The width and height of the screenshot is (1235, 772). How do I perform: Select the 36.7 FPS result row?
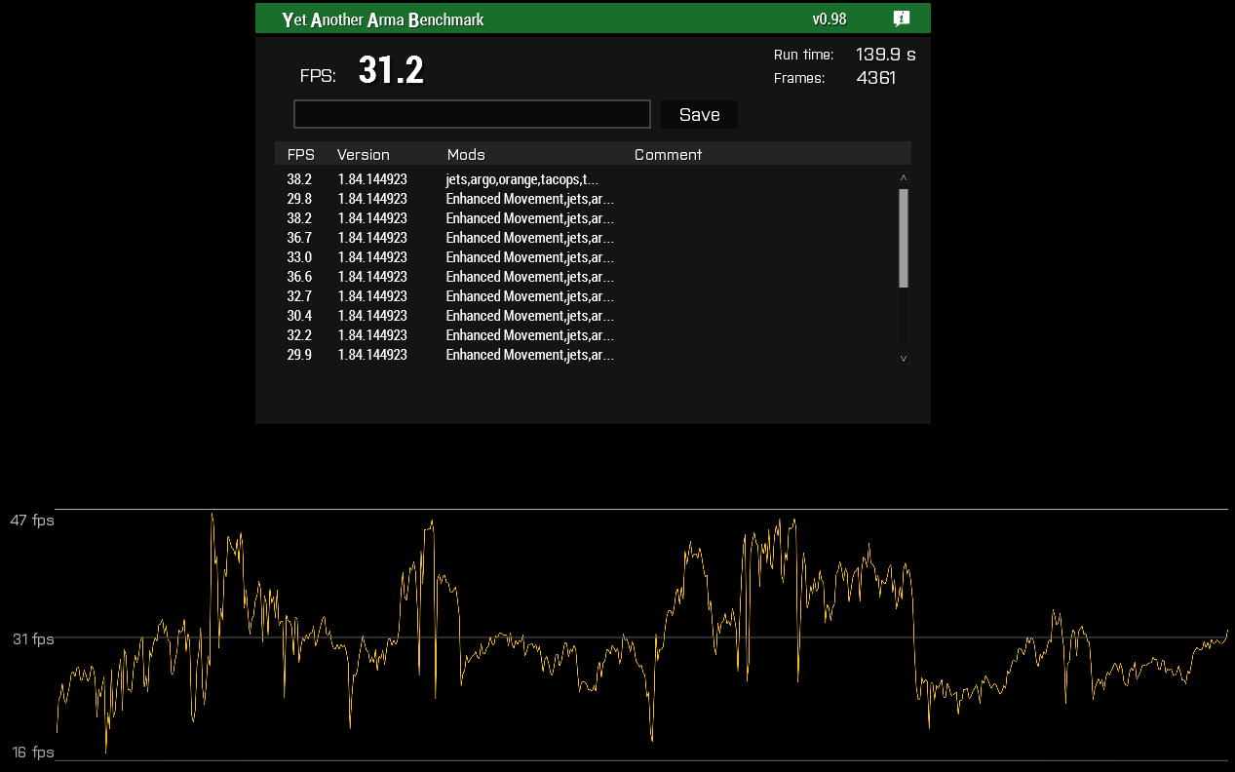coord(587,238)
